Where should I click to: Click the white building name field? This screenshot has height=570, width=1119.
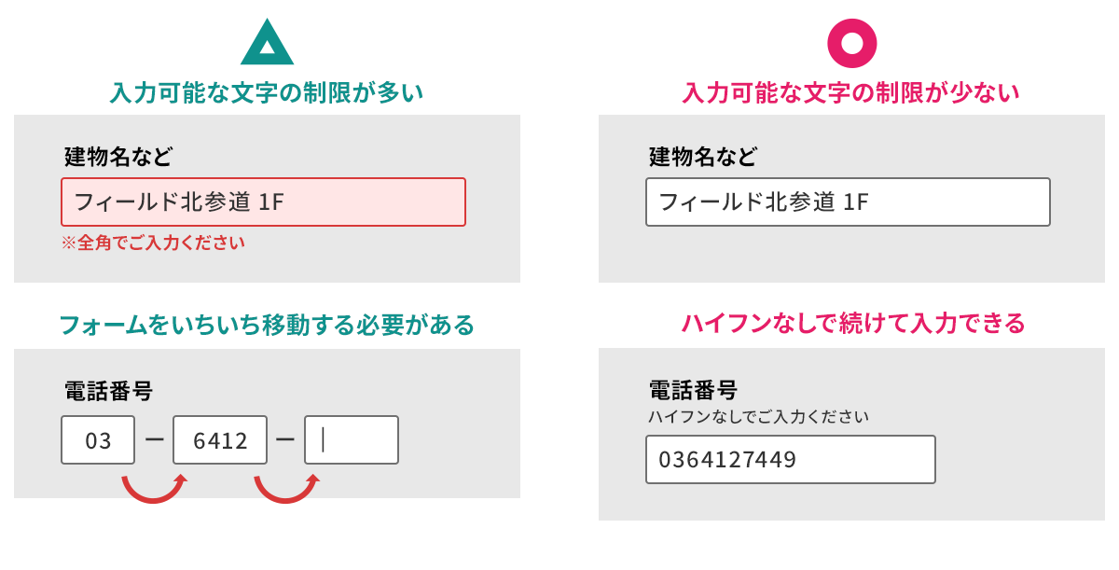[x=848, y=202]
